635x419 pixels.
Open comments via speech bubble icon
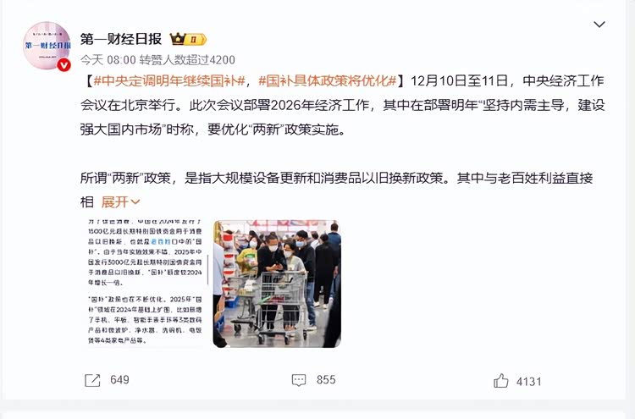[299, 380]
